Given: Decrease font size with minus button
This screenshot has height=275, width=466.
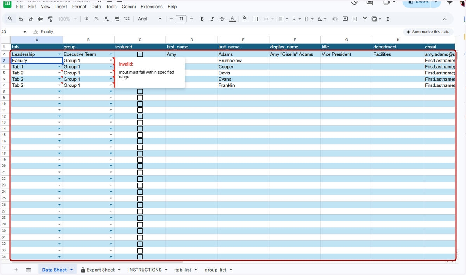Looking at the screenshot, I should coord(171,19).
